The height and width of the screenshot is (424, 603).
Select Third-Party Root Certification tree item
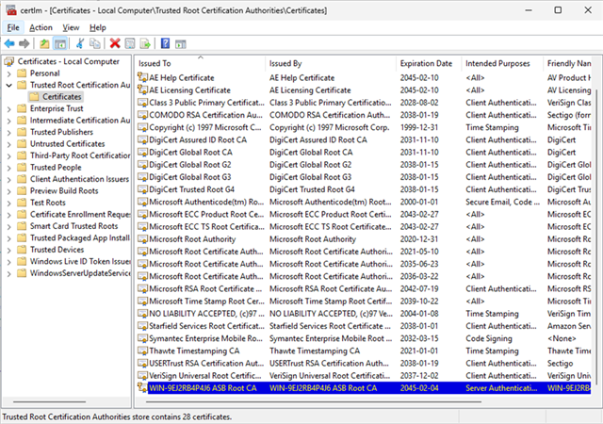(80, 155)
